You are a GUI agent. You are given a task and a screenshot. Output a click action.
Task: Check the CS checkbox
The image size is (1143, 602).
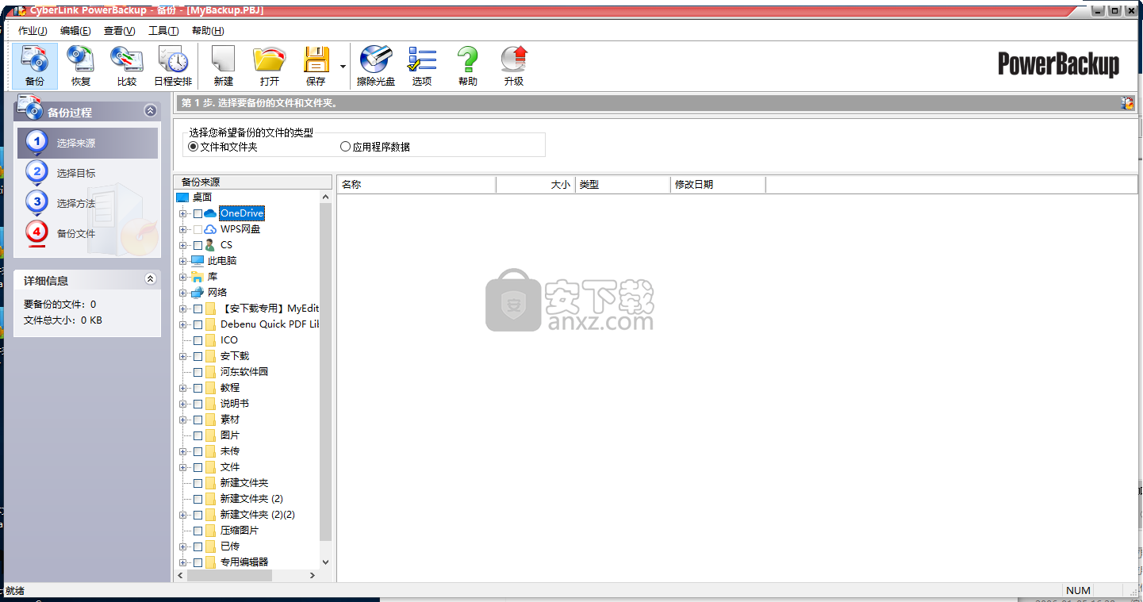198,245
